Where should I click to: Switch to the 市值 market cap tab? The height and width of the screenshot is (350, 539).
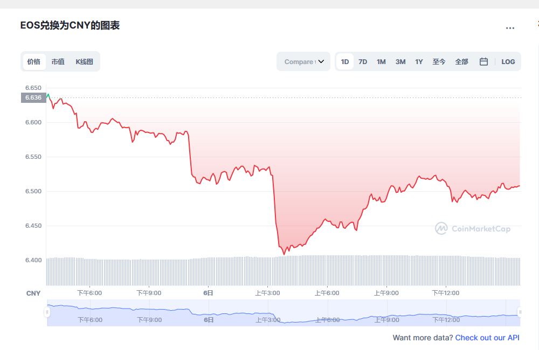coord(58,62)
